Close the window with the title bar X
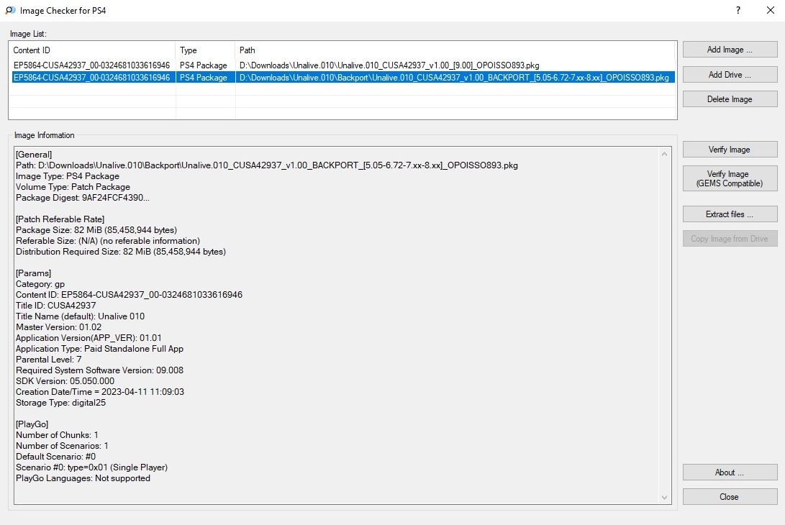Screen dimensions: 785x525 [769, 11]
